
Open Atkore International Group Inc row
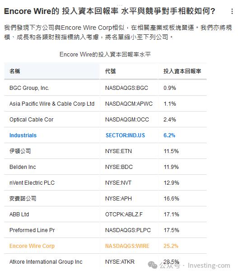(105, 261)
